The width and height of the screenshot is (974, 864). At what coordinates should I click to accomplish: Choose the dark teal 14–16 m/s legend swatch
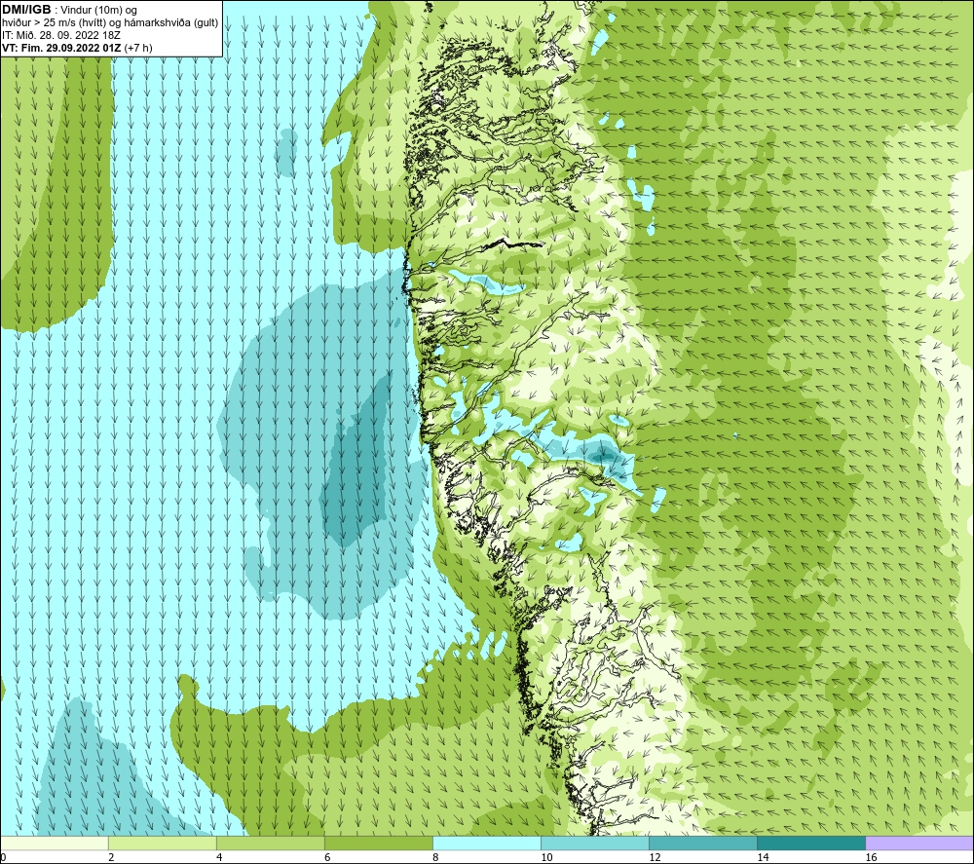[x=810, y=843]
